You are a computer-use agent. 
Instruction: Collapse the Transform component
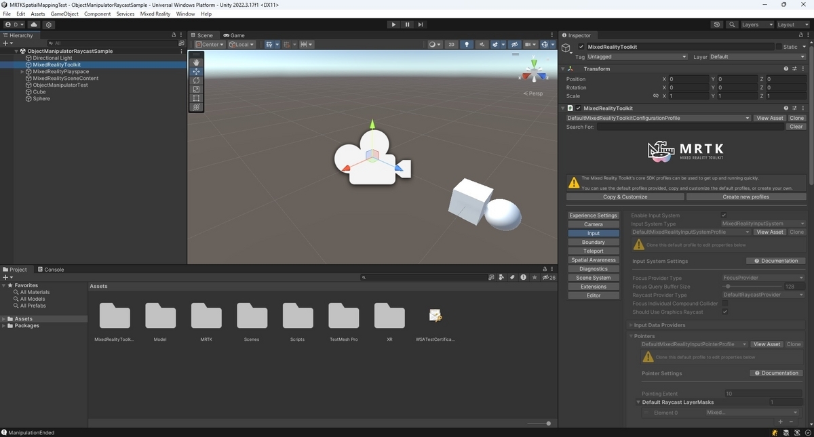tap(563, 69)
